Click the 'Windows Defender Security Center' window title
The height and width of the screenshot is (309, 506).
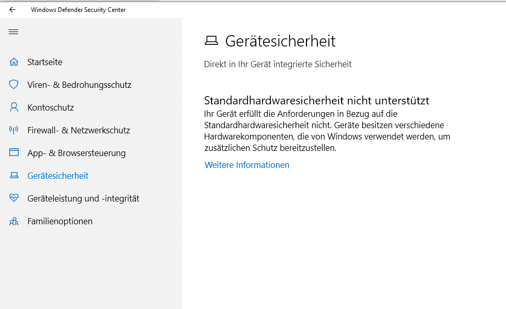click(79, 10)
